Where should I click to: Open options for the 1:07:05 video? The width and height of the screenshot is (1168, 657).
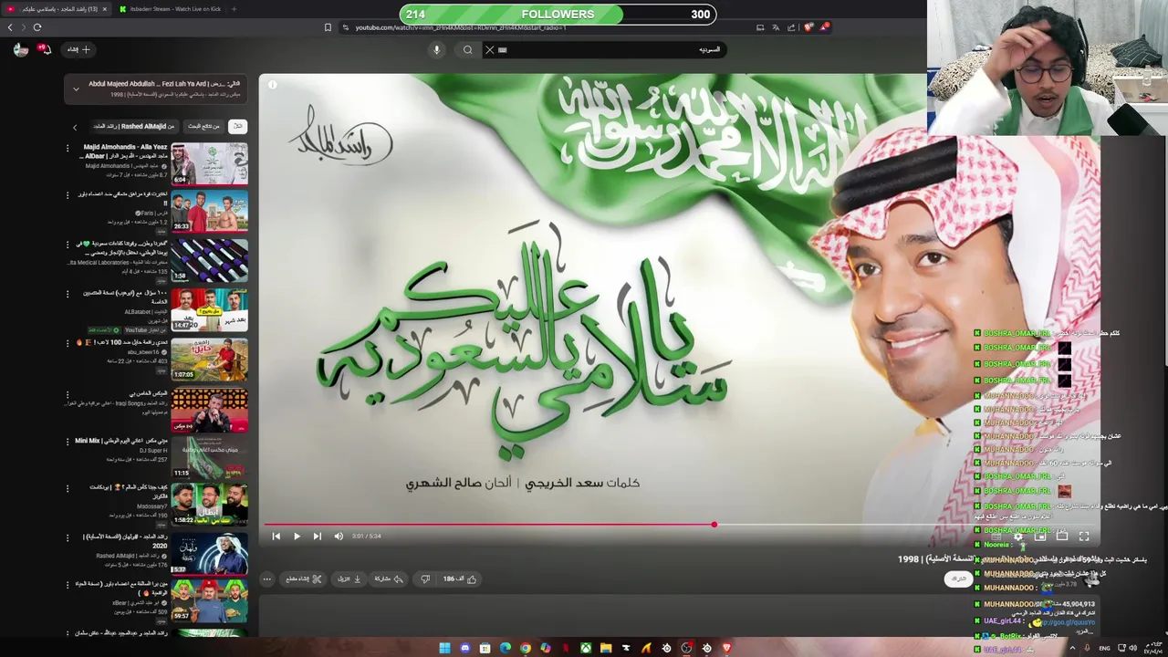pyautogui.click(x=67, y=342)
